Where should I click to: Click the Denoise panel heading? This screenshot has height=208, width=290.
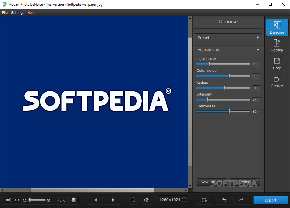point(228,22)
